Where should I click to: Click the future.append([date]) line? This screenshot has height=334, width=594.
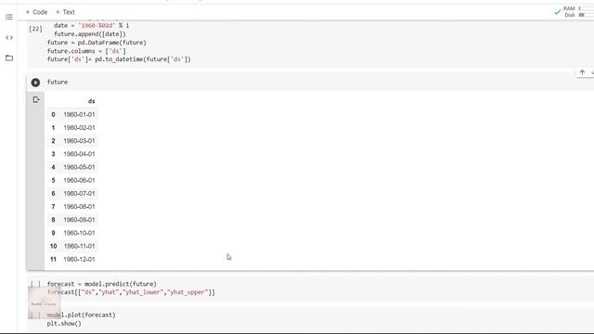coord(90,33)
